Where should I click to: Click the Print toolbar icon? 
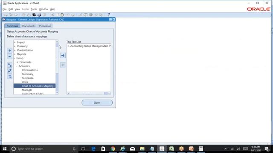39,15
